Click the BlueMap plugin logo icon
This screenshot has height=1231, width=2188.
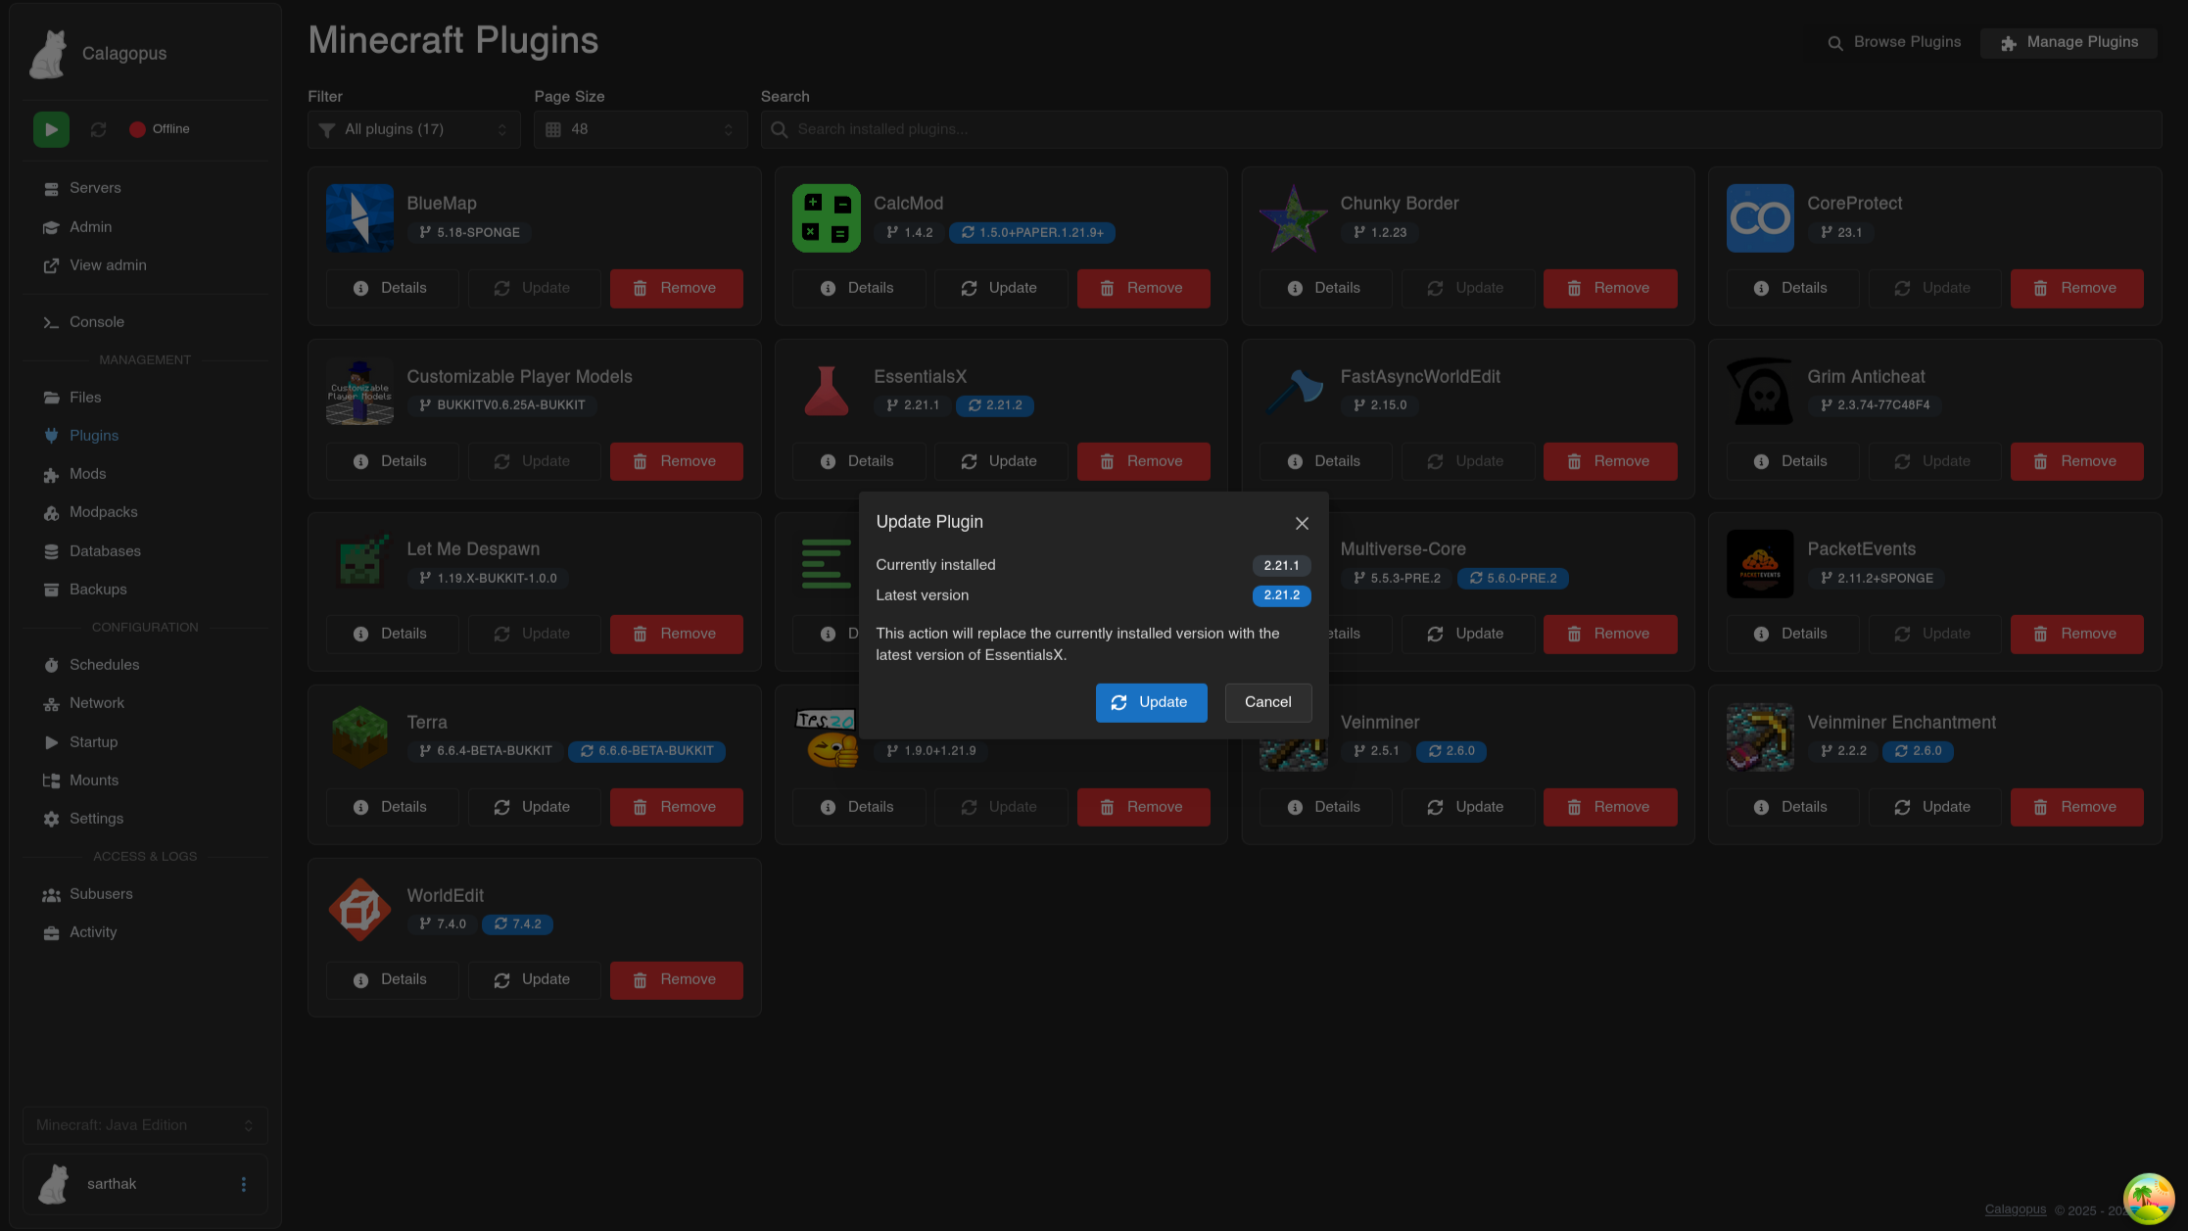pyautogui.click(x=359, y=218)
